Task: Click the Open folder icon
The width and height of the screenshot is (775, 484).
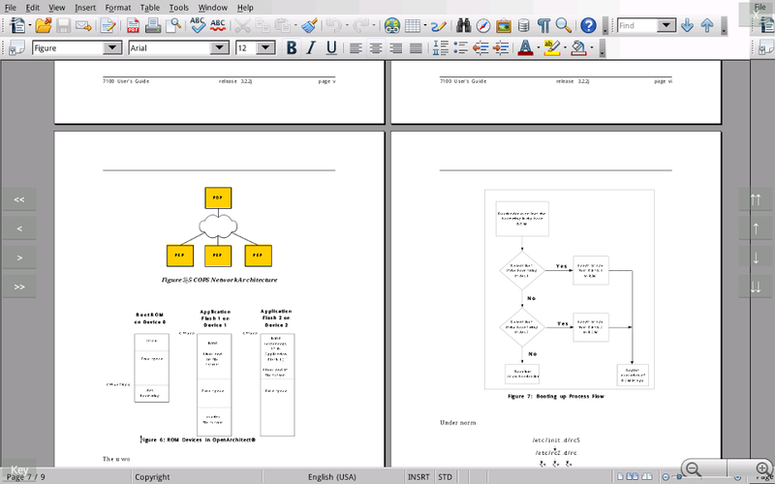Action: point(44,25)
